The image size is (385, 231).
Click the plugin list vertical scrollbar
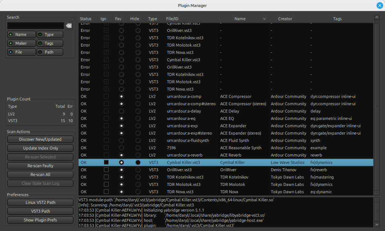[x=376, y=105]
